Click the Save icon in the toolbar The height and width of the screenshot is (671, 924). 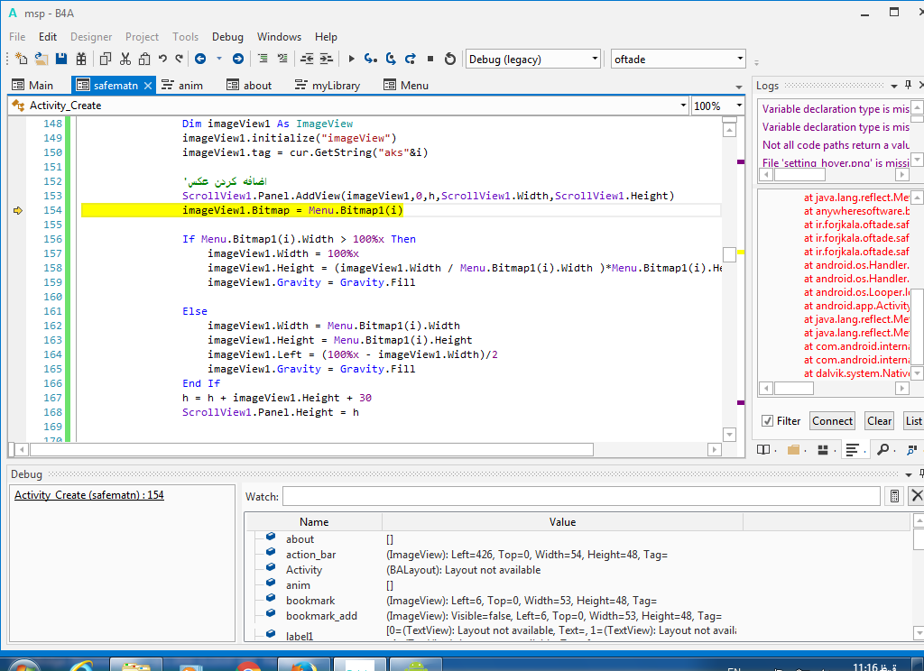click(x=61, y=59)
